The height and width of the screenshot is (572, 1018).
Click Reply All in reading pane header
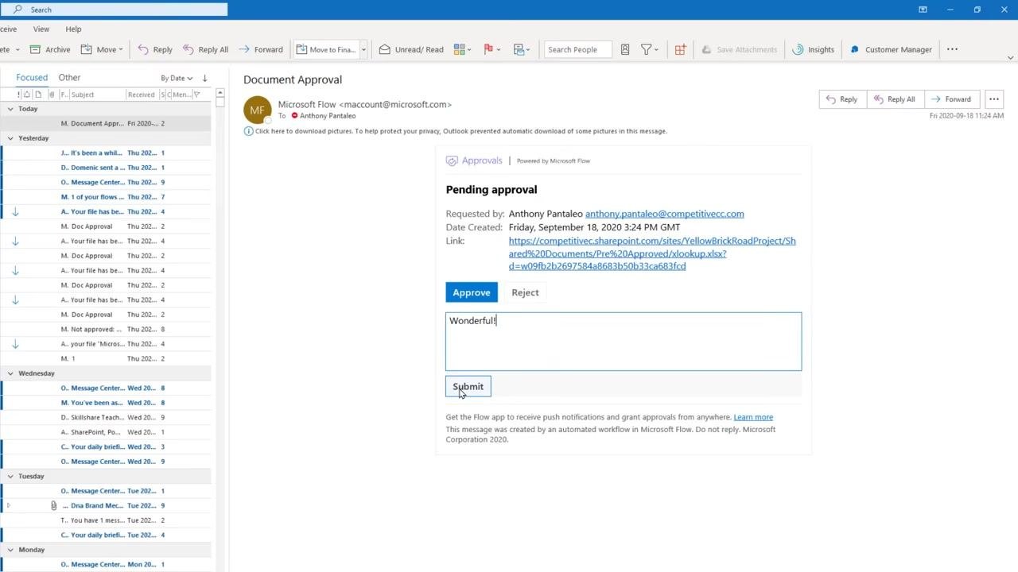coord(894,99)
